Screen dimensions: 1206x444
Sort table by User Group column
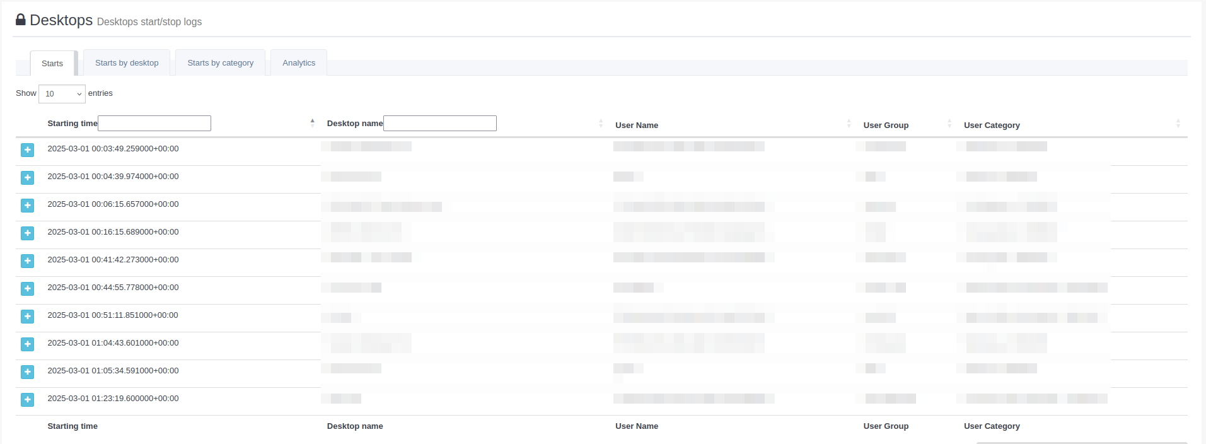886,126
